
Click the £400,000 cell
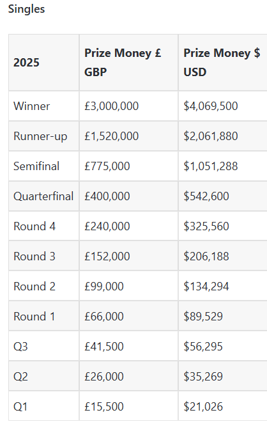107,196
